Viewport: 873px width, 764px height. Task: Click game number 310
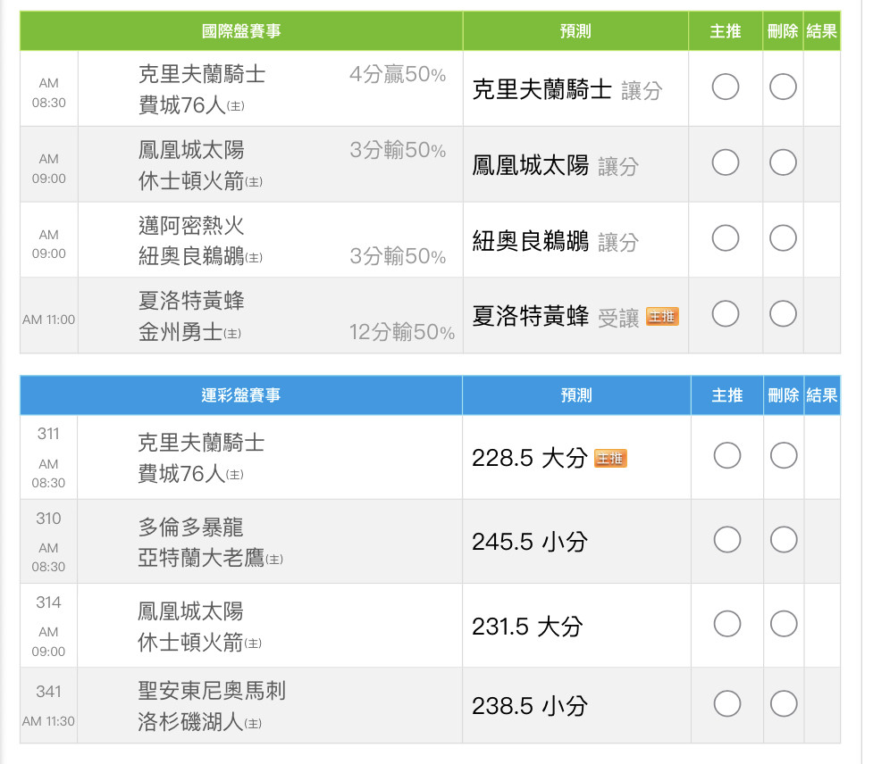pyautogui.click(x=48, y=519)
